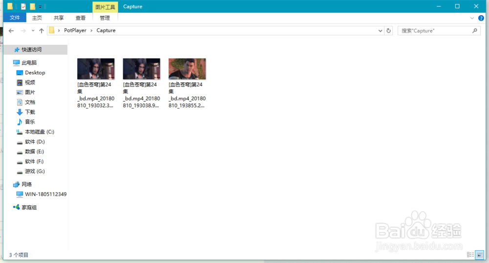489x263 pixels.
Task: Click the new folder quick access icon
Action: coord(32,6)
